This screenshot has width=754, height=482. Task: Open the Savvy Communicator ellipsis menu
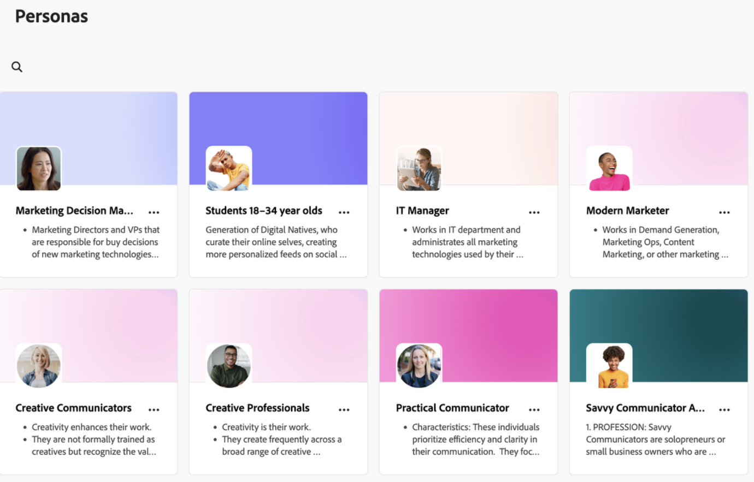coord(724,409)
